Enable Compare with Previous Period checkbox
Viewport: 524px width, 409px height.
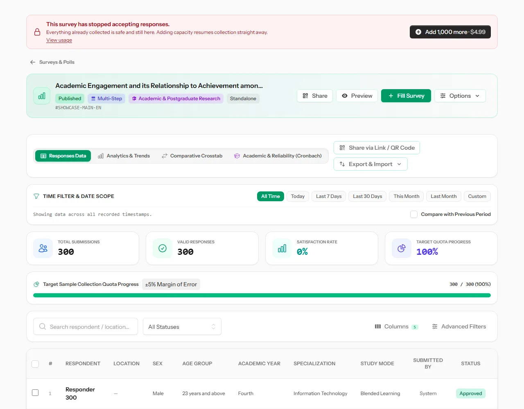coord(414,214)
